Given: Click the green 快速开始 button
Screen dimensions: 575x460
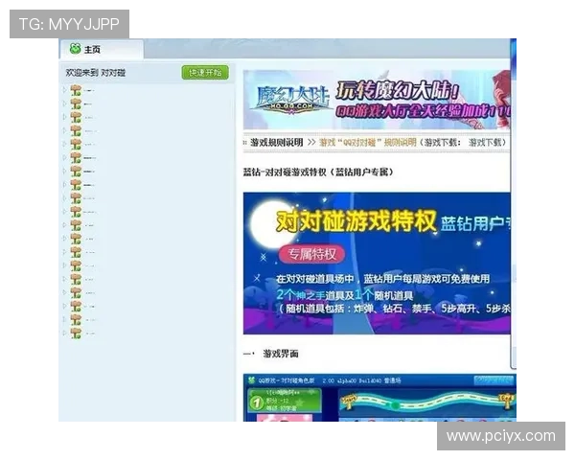Looking at the screenshot, I should pos(205,73).
